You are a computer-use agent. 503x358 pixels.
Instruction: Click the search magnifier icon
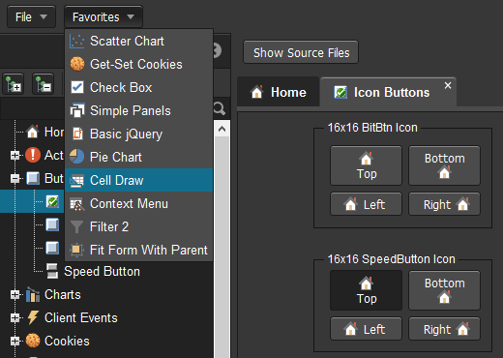220,108
